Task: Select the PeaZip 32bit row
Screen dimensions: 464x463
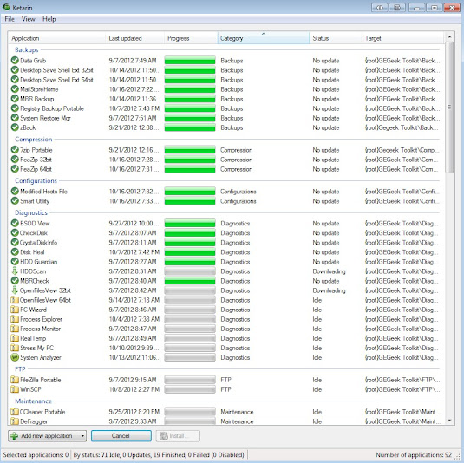Action: click(x=225, y=160)
